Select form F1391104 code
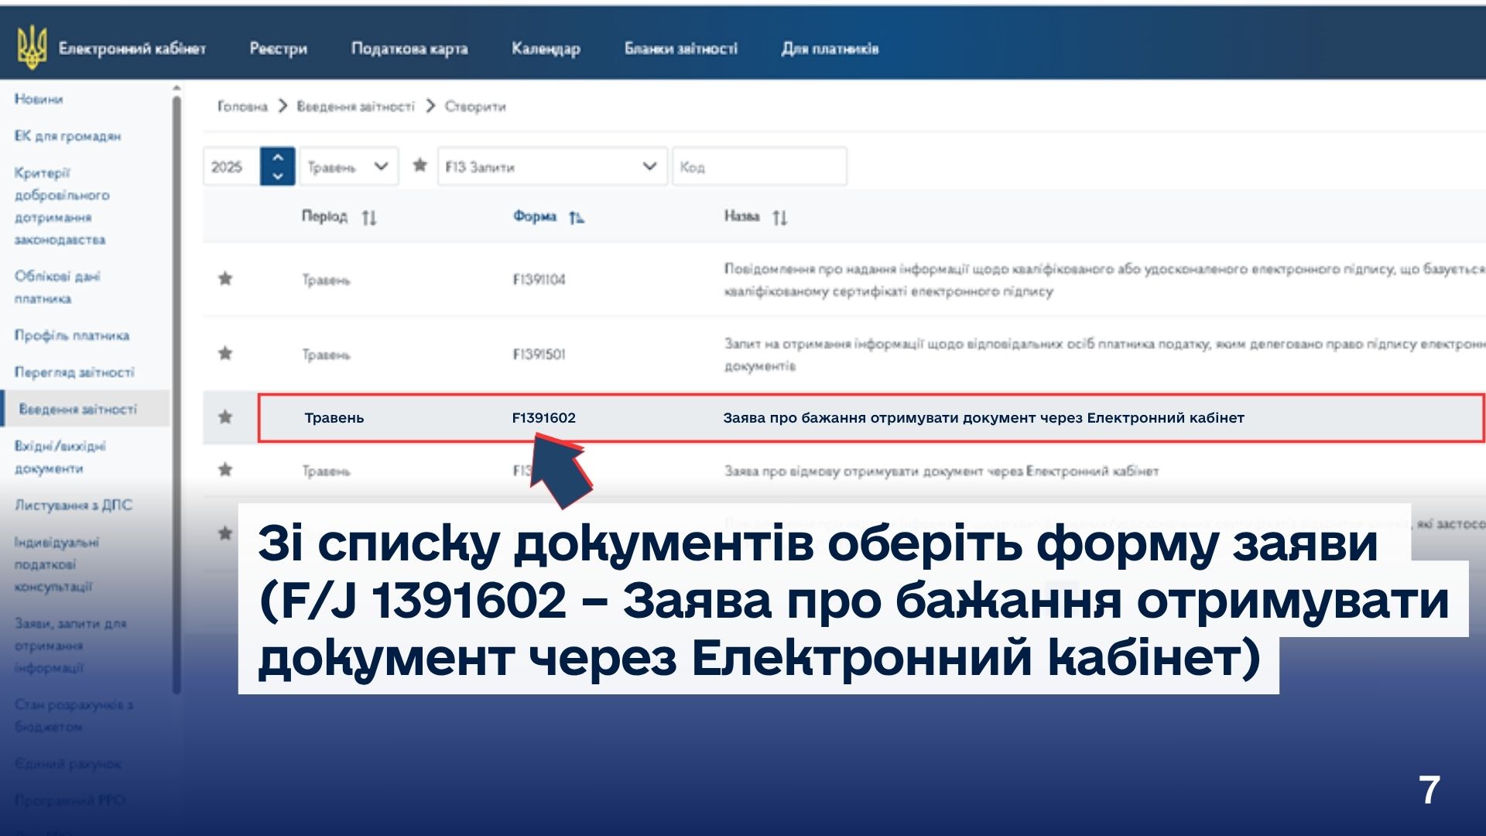 point(539,279)
